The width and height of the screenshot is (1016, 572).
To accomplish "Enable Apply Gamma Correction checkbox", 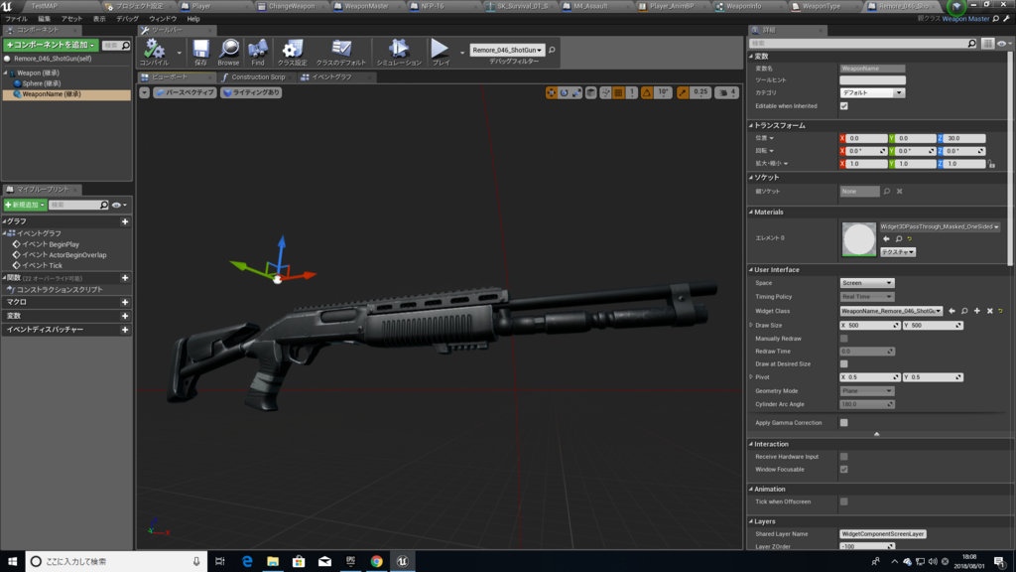I will 843,423.
